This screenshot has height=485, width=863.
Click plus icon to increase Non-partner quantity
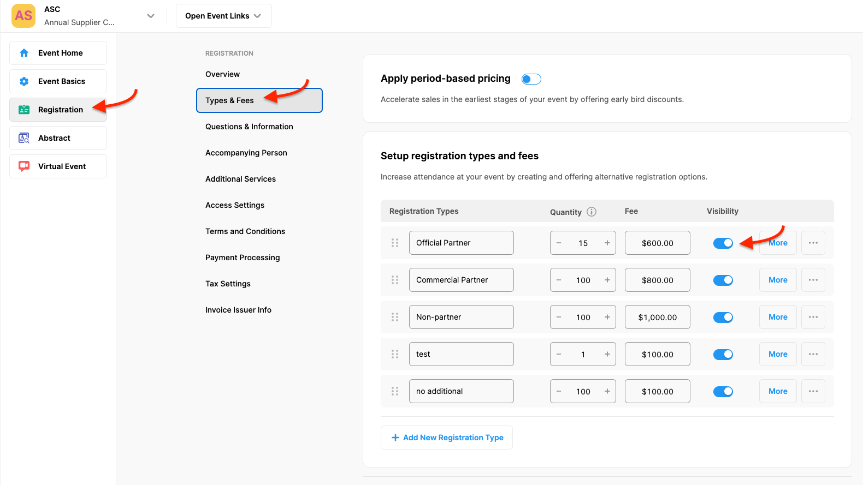607,317
